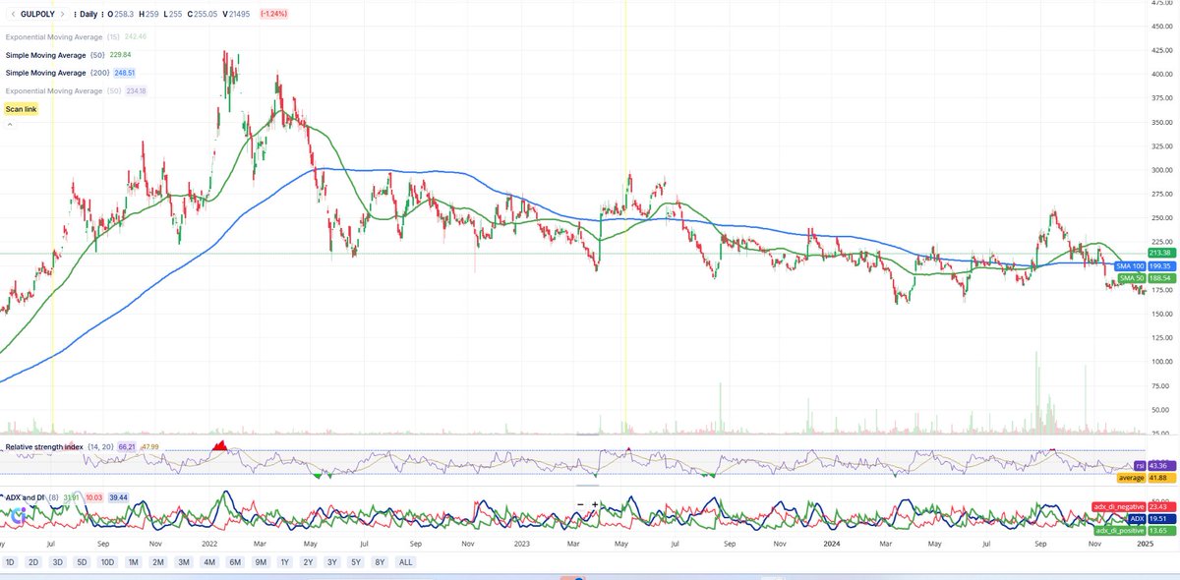Go to previous symbol with left chevron

pos(11,16)
